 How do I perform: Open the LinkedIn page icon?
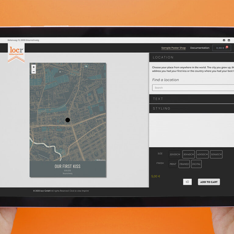229,40
